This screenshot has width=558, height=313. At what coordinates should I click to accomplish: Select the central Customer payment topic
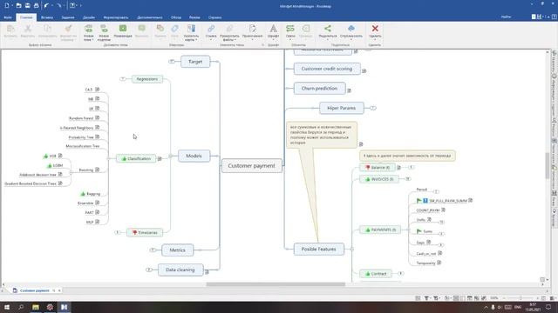click(252, 166)
